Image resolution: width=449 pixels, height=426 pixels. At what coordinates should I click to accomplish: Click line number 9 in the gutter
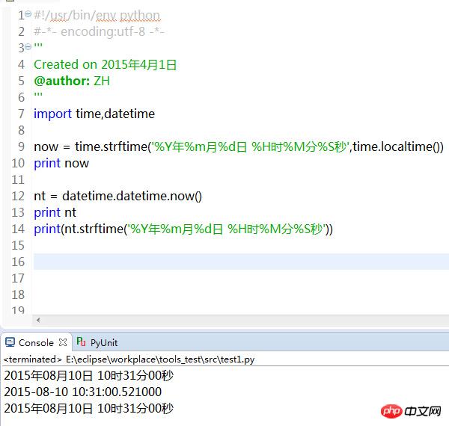pos(21,146)
